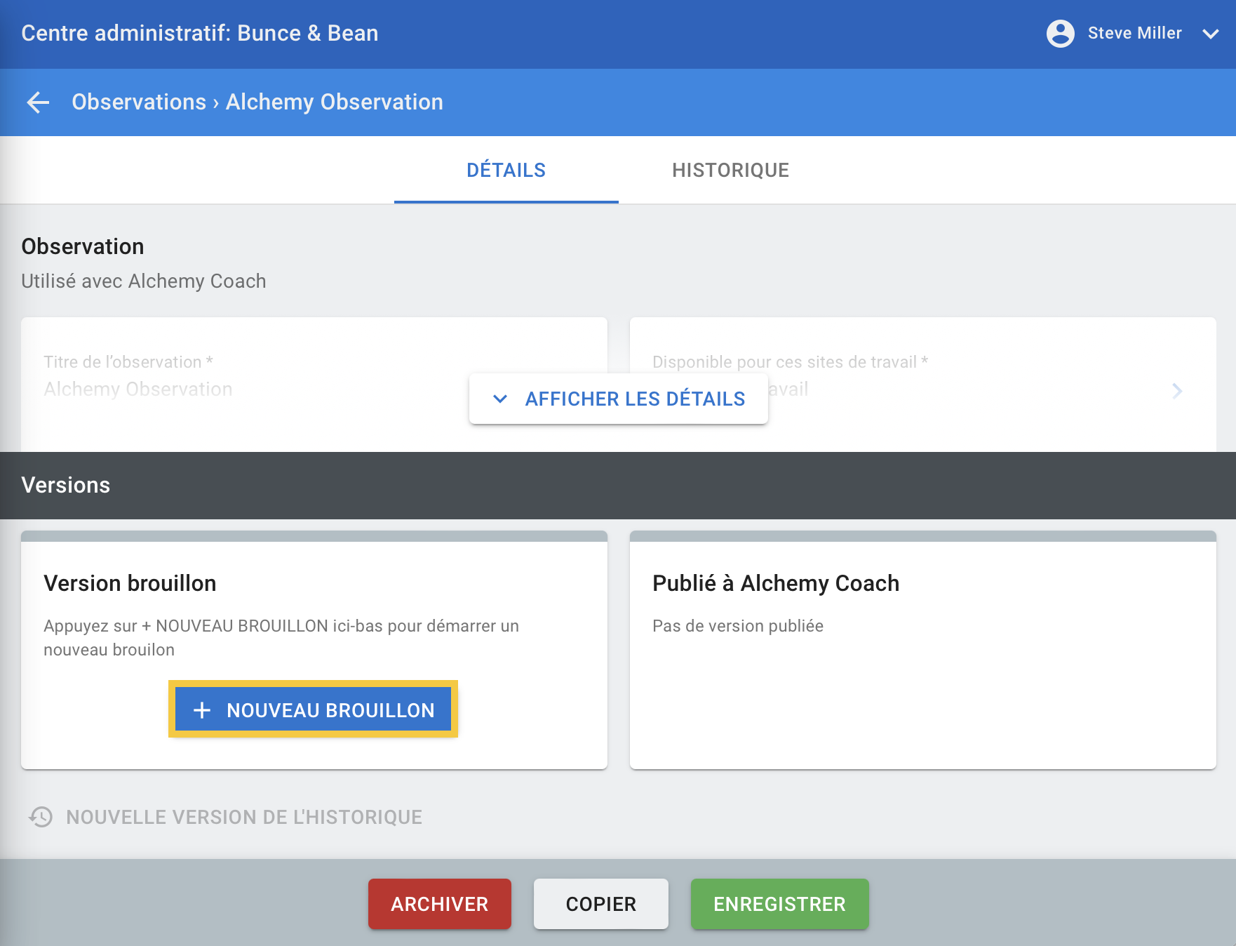1236x946 pixels.
Task: Click the plus icon on Nouveau Brouillon
Action: point(202,710)
